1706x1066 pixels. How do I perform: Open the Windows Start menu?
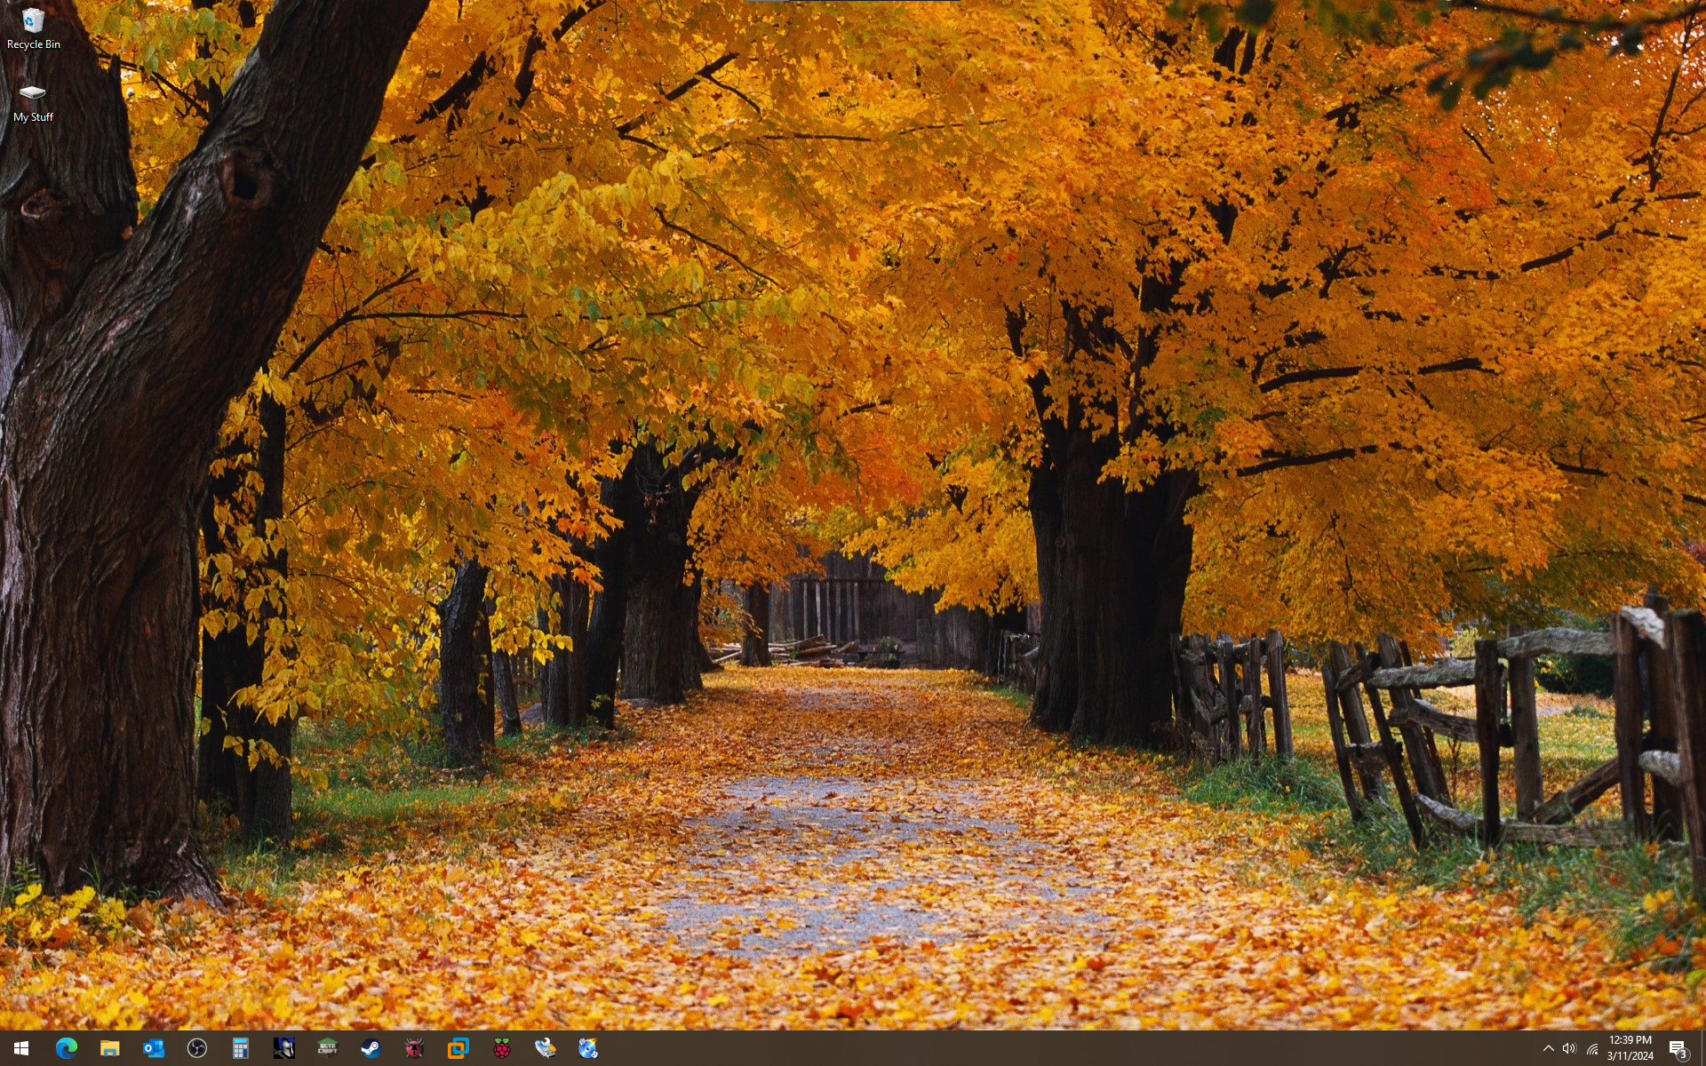click(x=21, y=1048)
